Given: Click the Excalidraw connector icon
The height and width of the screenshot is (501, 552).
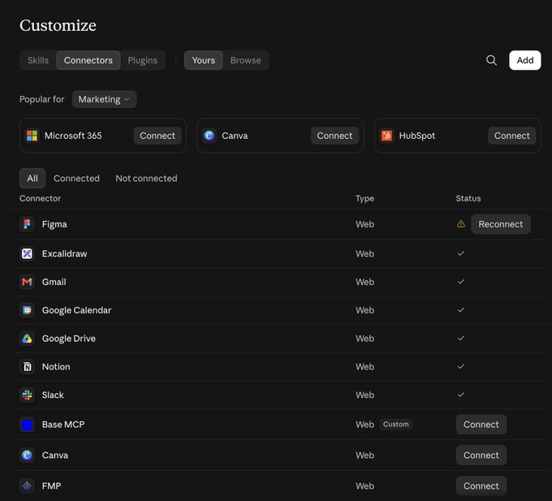Looking at the screenshot, I should [x=27, y=253].
